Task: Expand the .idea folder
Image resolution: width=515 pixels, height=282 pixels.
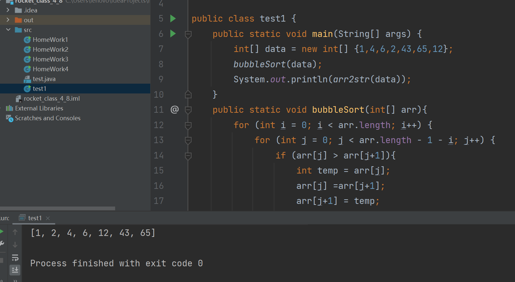Action: [x=8, y=10]
